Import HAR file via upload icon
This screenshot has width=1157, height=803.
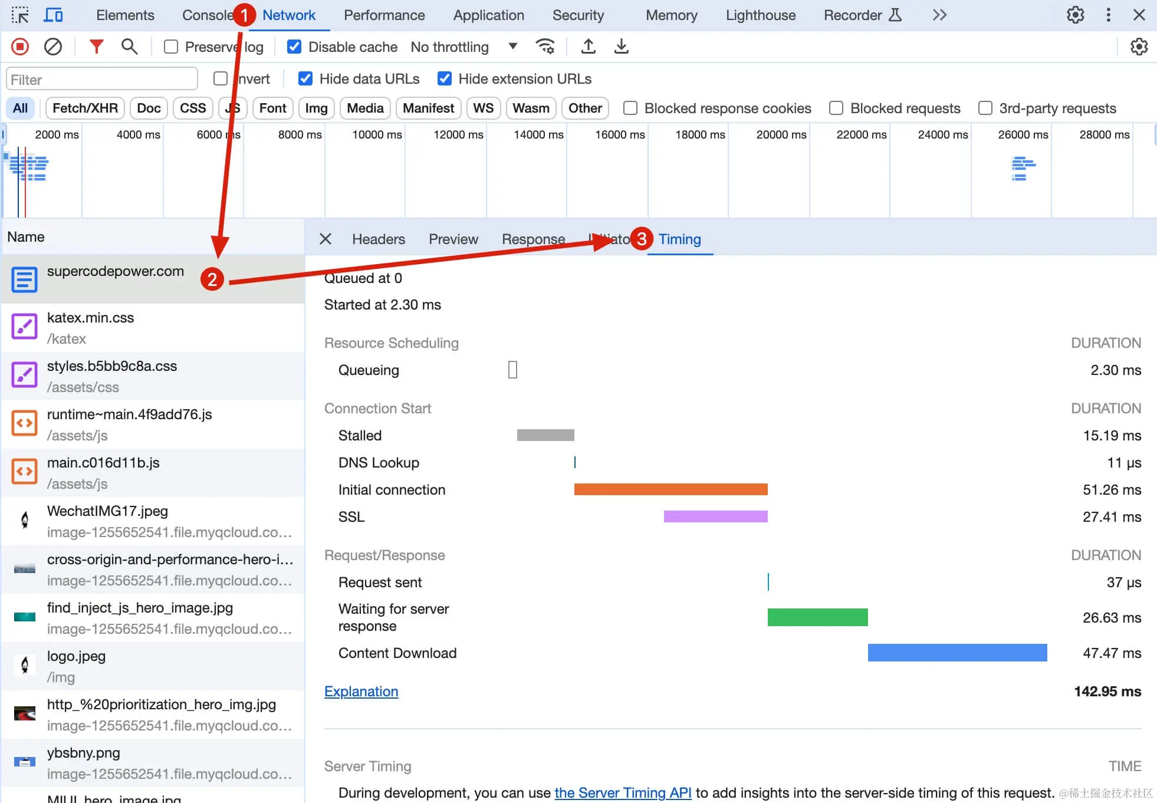coord(588,47)
